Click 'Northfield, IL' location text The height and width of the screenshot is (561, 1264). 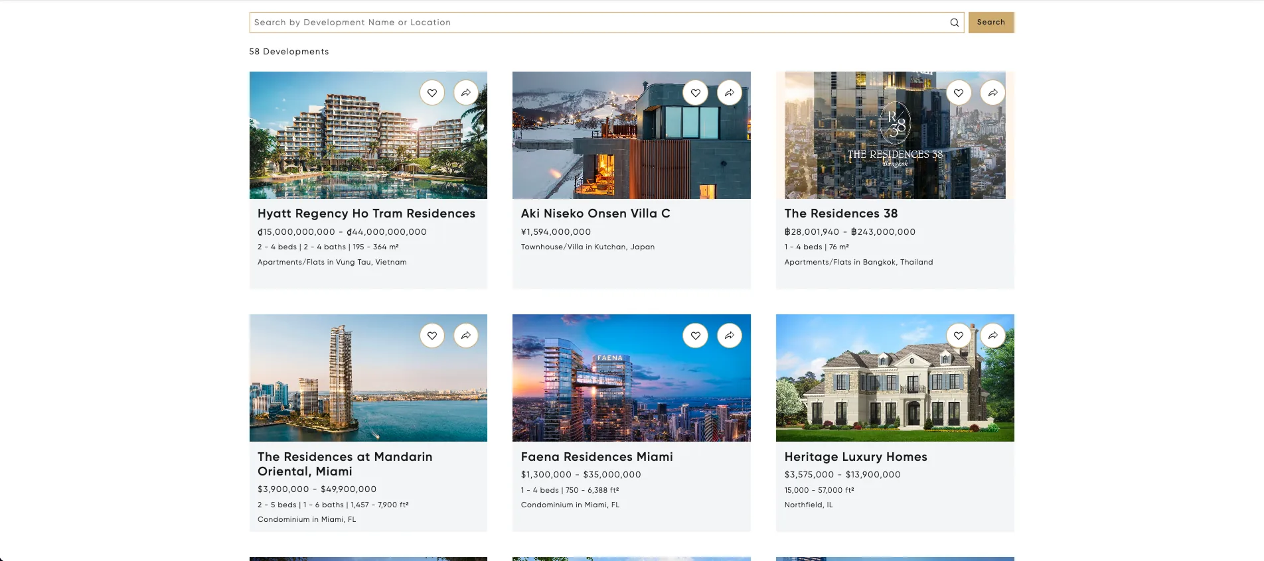pyautogui.click(x=809, y=505)
